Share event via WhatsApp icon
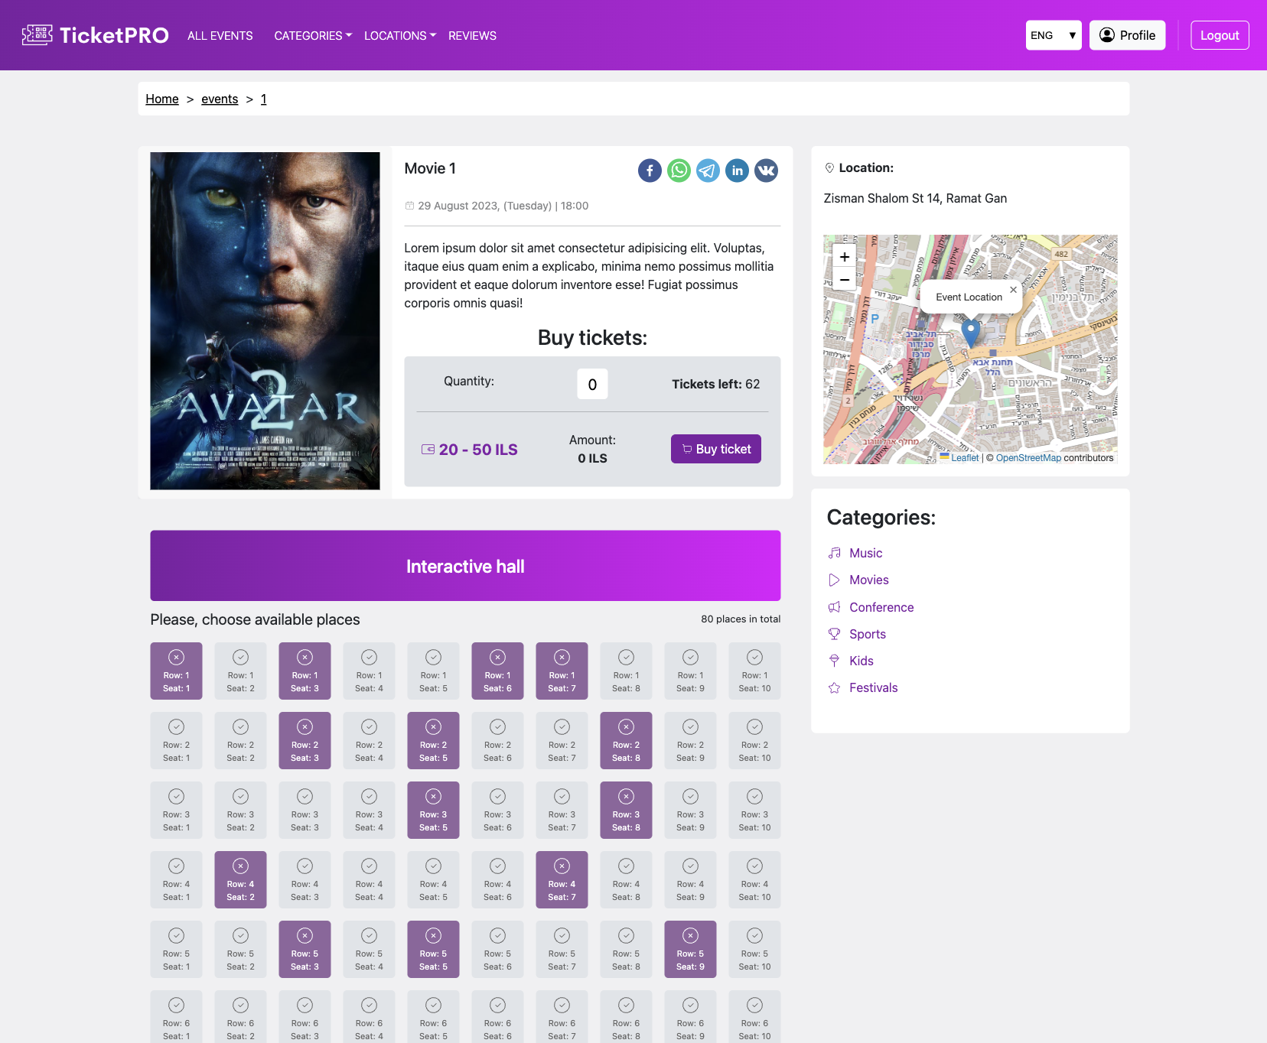Image resolution: width=1267 pixels, height=1043 pixels. point(679,171)
